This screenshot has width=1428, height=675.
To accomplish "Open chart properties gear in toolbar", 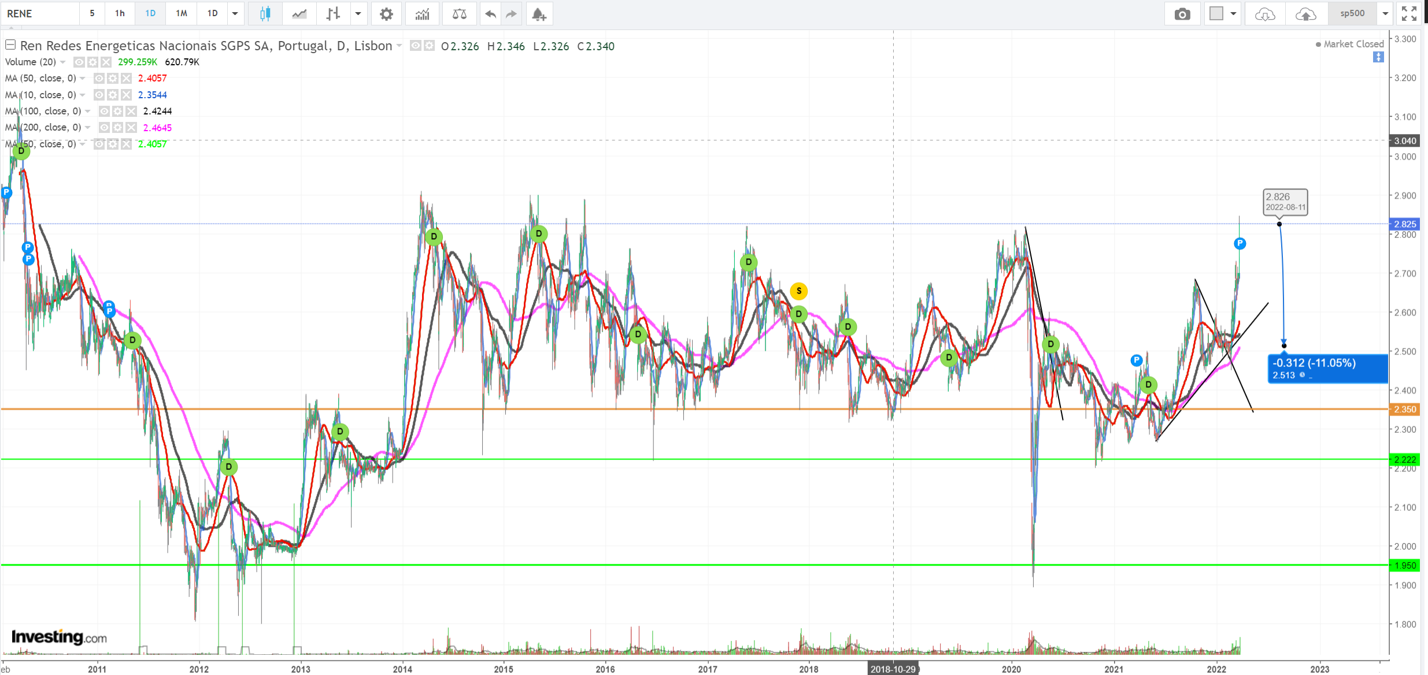I will (386, 14).
